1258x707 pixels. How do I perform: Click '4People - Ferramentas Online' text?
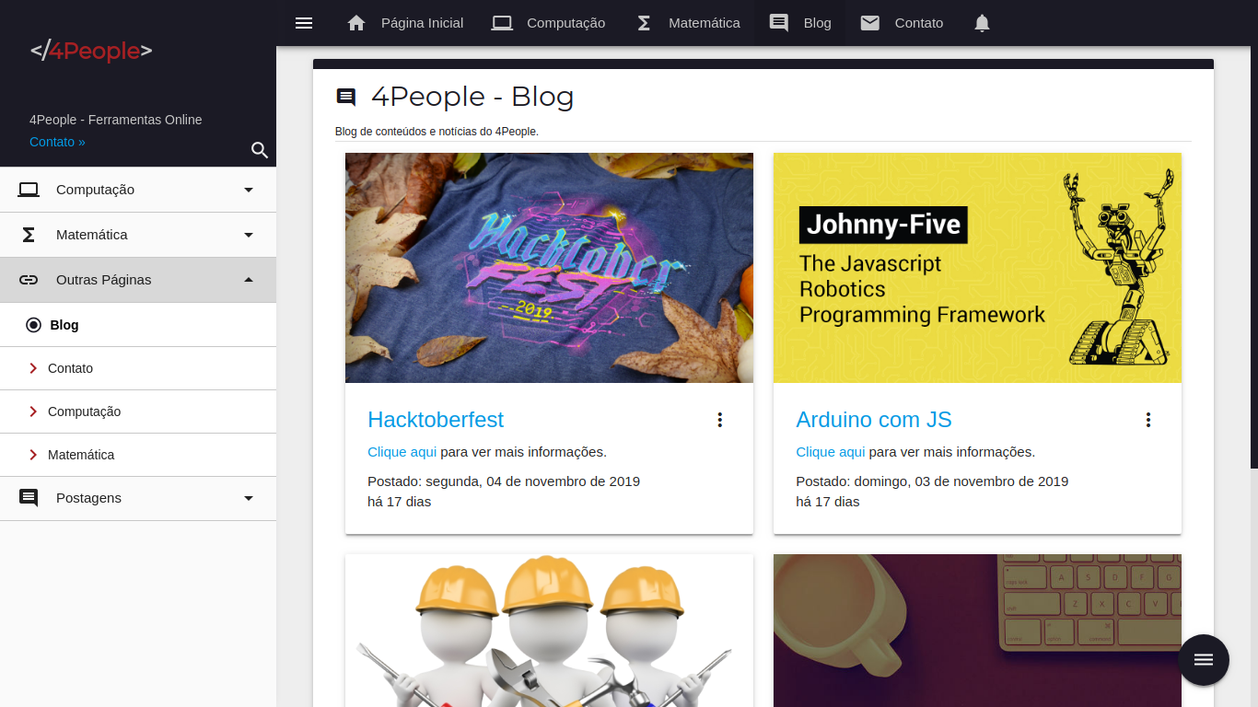click(116, 120)
